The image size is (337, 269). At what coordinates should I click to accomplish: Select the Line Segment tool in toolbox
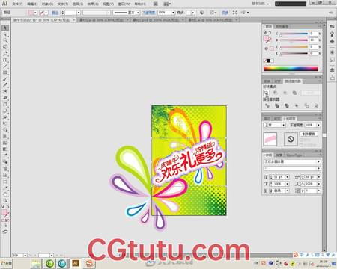[x=5, y=67]
